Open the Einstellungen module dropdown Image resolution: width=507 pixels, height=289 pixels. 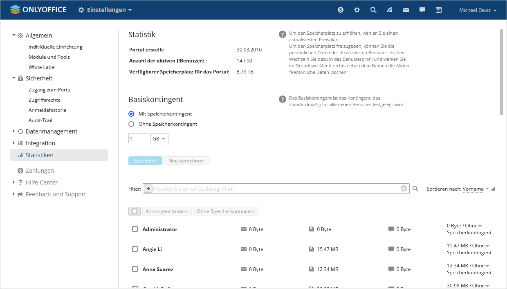coord(105,10)
